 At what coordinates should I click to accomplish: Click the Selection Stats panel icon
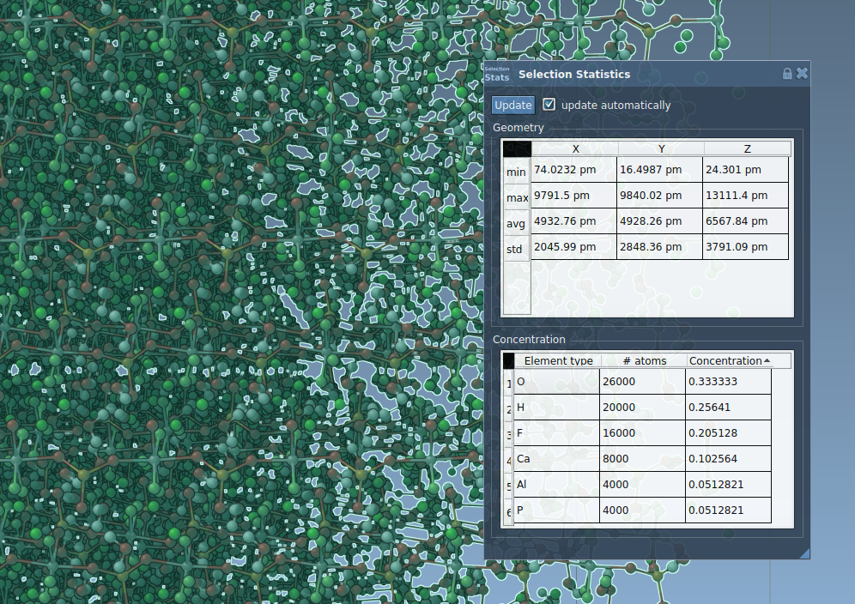497,74
